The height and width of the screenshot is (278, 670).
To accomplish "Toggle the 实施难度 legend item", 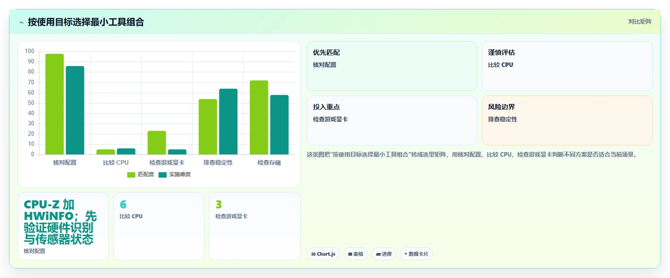I will pyautogui.click(x=175, y=174).
